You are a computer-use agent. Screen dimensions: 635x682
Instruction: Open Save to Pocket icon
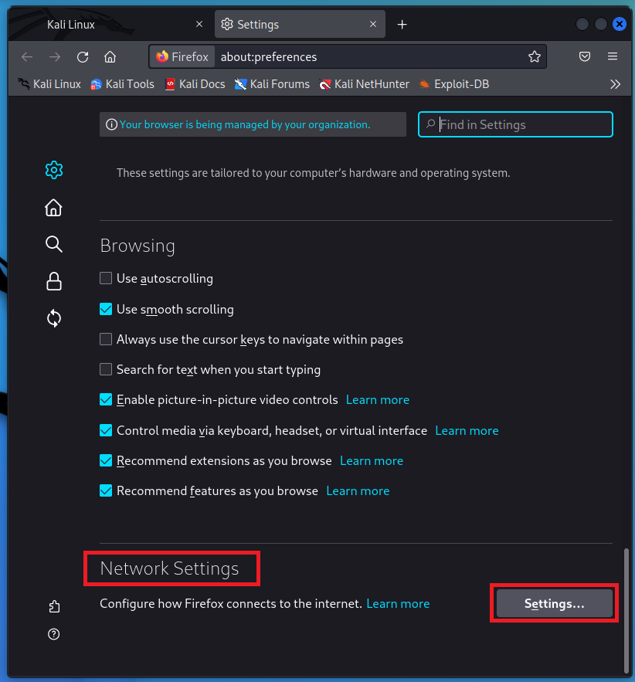[x=585, y=56]
